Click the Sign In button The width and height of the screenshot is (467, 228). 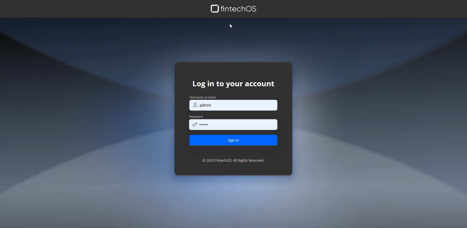(x=233, y=140)
